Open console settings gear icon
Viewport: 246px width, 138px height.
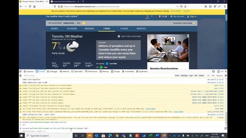pyautogui.click(x=226, y=76)
